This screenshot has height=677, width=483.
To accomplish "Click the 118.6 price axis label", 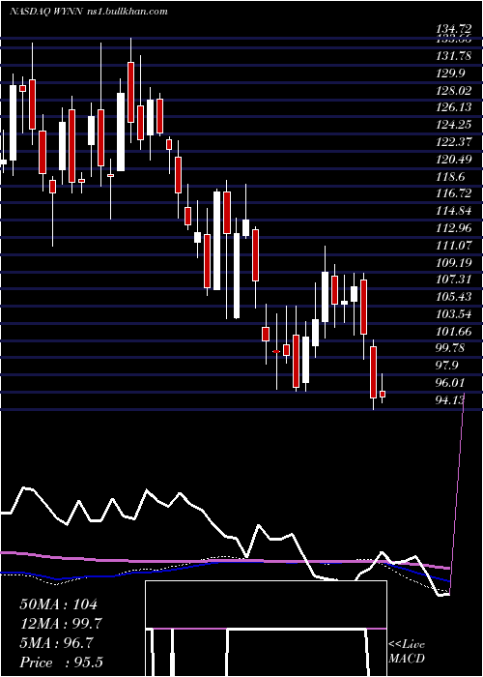I will pos(451,177).
